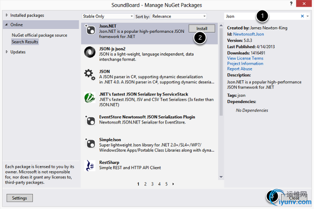Close the Manage NuGet Packages window
The width and height of the screenshot is (314, 209).
click(304, 3)
